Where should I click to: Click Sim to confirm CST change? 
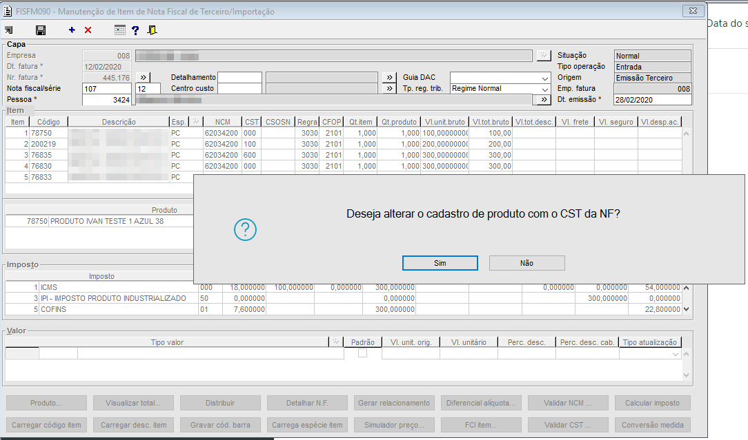point(440,263)
